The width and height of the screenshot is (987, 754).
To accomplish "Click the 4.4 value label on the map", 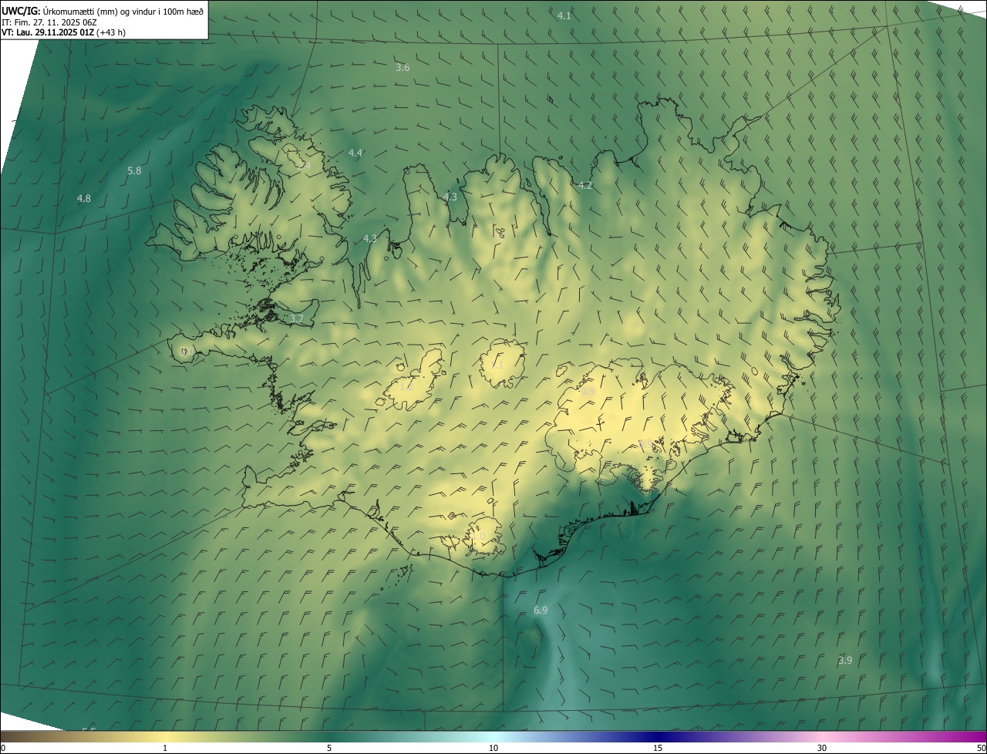I will click(355, 153).
